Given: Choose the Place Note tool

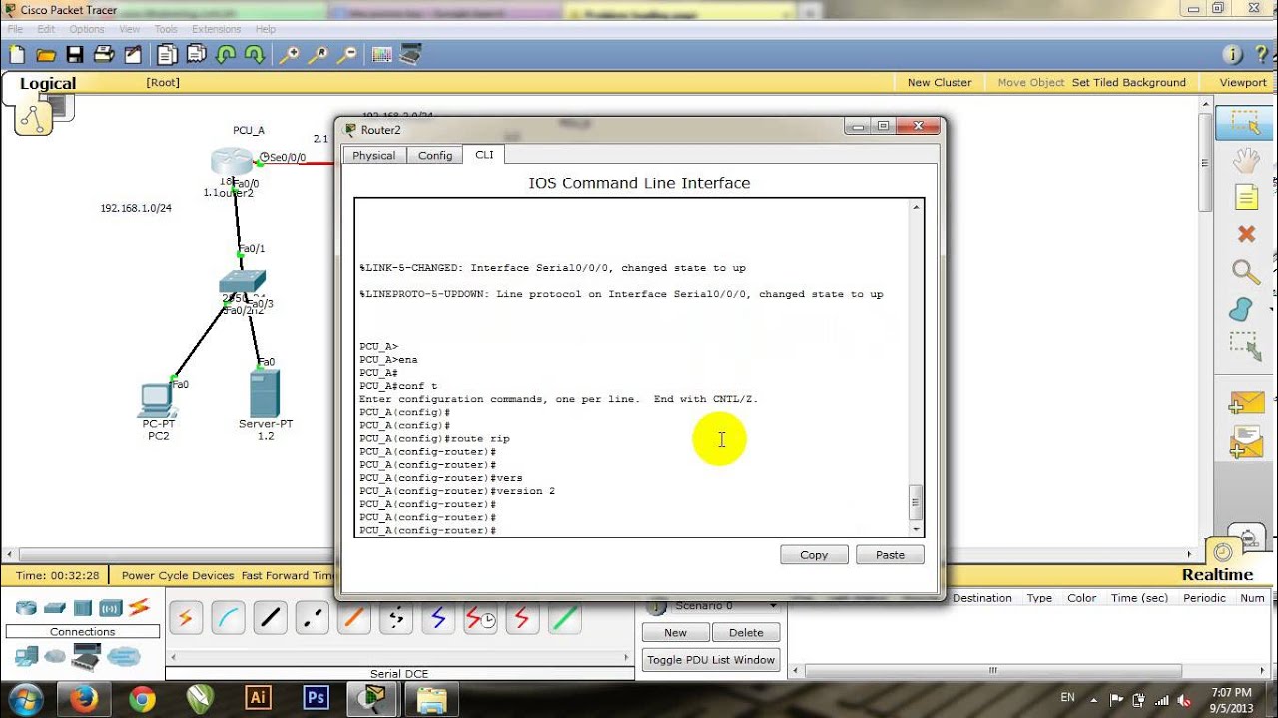Looking at the screenshot, I should 1245,197.
